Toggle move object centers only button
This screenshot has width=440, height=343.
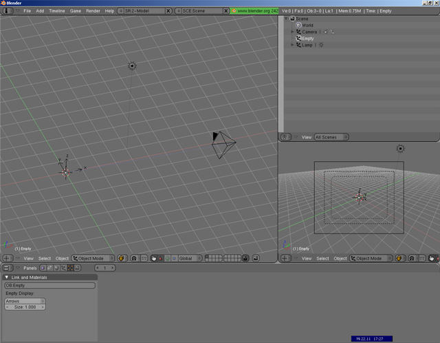point(144,258)
